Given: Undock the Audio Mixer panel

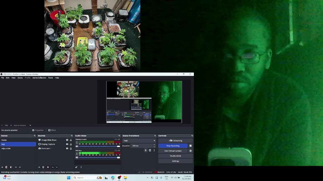Looking at the screenshot, I should (119, 136).
